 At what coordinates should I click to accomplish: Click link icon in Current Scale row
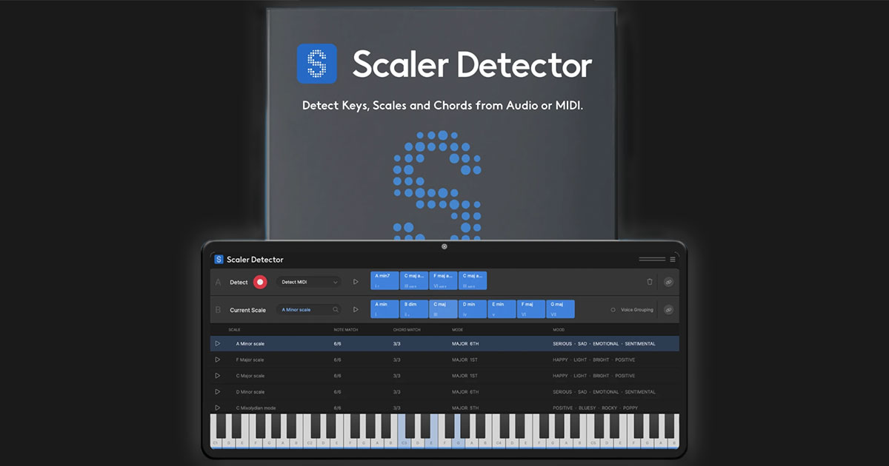668,310
